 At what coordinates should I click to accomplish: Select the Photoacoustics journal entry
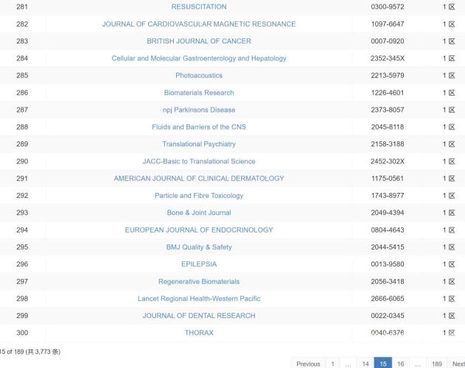pyautogui.click(x=199, y=76)
